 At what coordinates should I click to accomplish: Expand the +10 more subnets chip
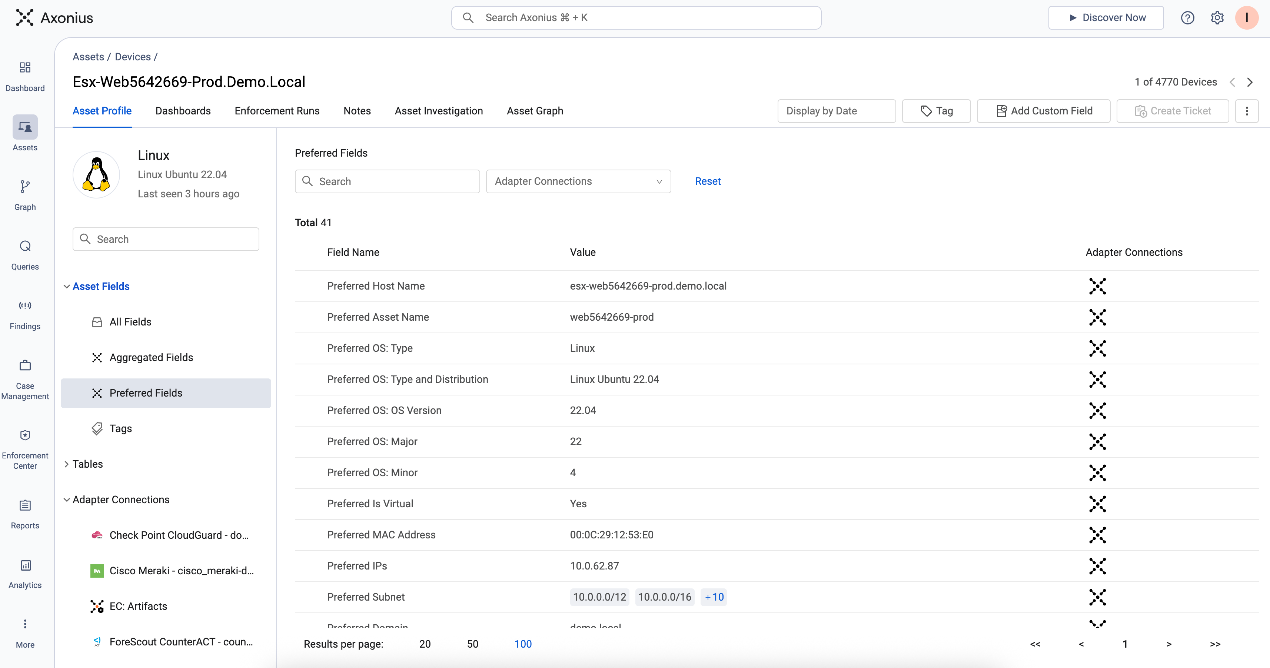[714, 597]
